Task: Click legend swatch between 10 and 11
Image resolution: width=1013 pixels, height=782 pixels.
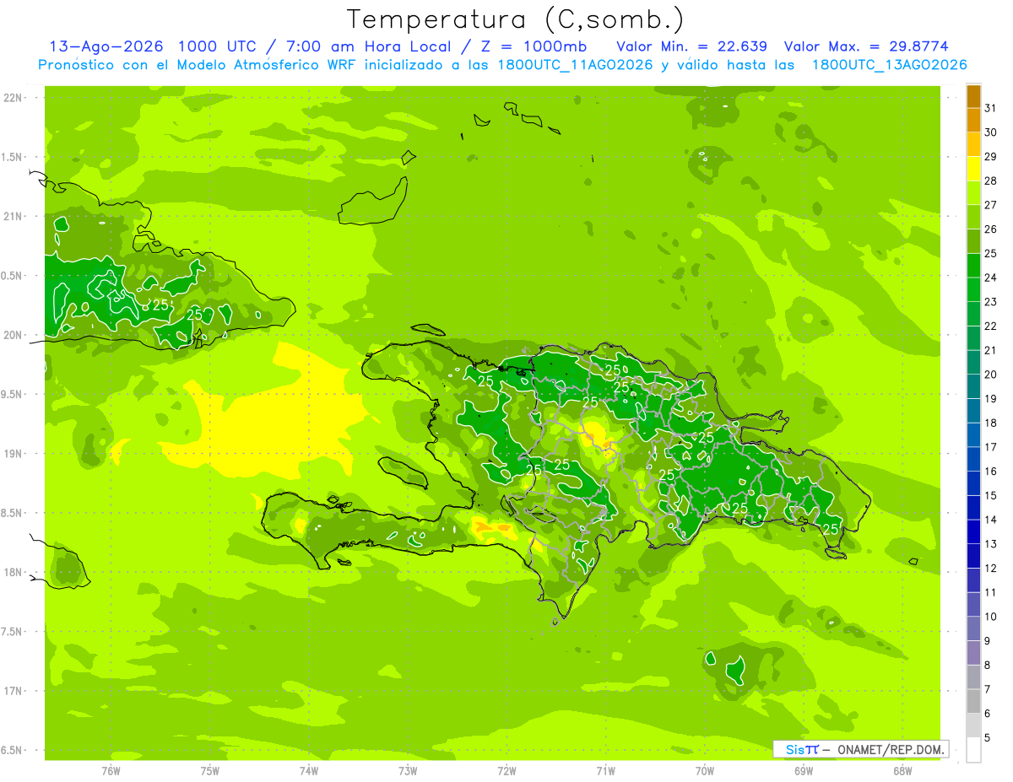Action: pyautogui.click(x=973, y=604)
